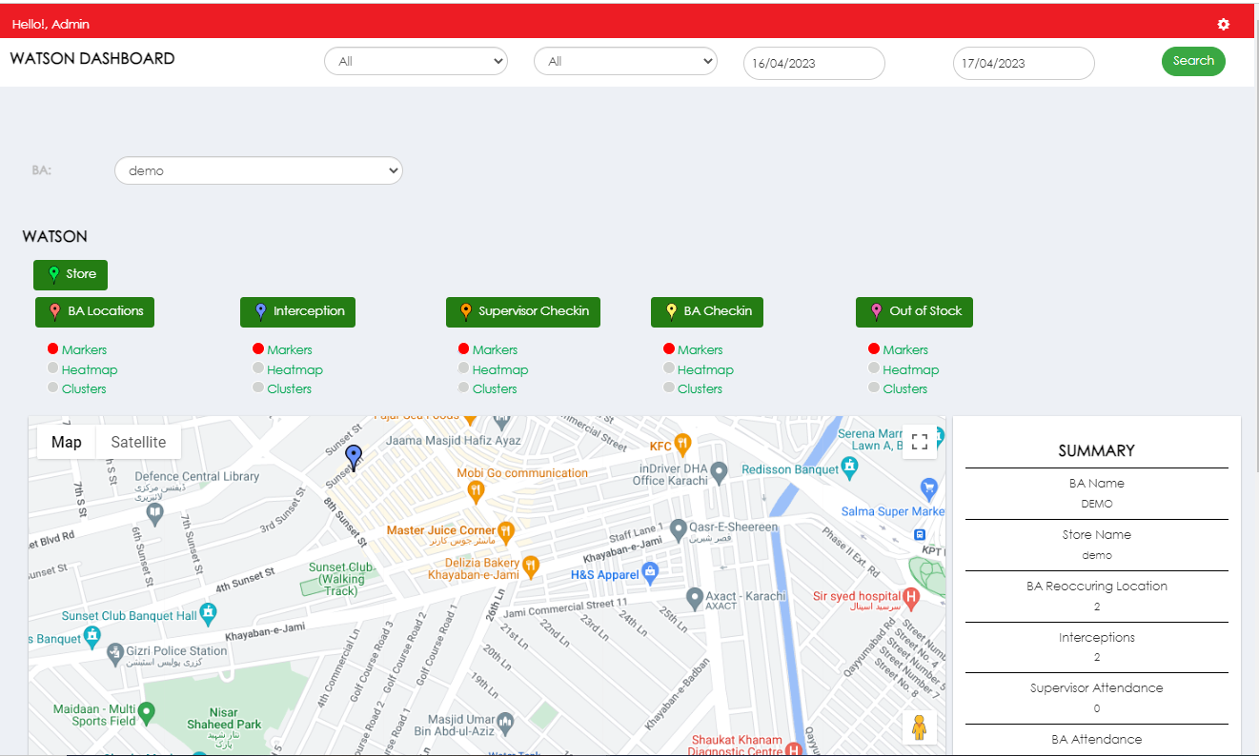Switch to Satellite view tab

click(x=138, y=442)
